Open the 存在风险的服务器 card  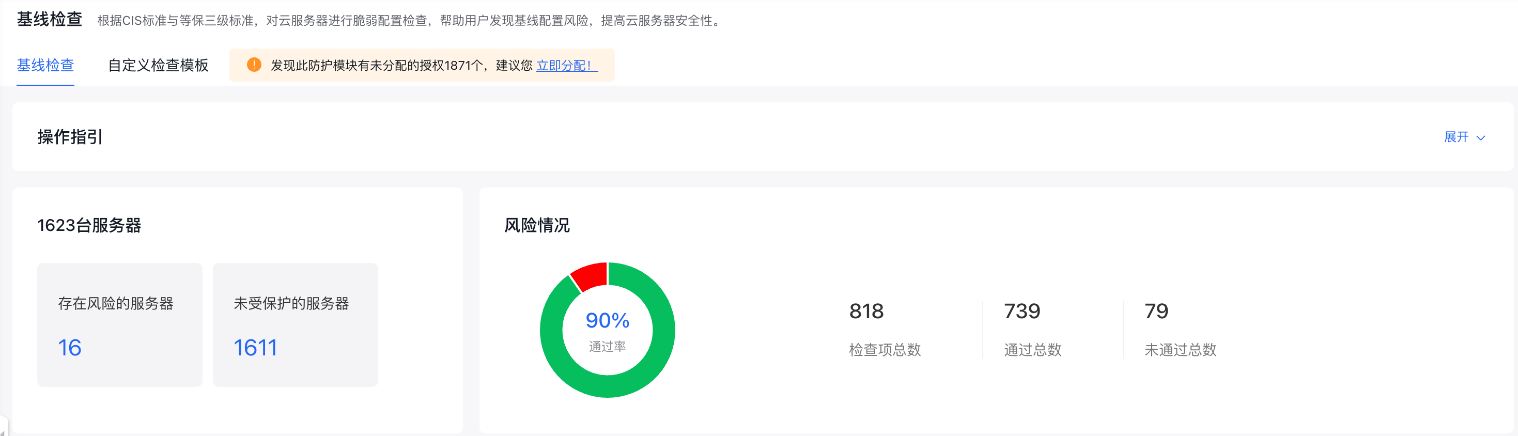click(x=120, y=324)
